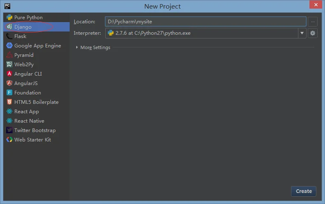The image size is (325, 204).
Task: Click Python icon in Interpreter field
Action: click(x=111, y=33)
